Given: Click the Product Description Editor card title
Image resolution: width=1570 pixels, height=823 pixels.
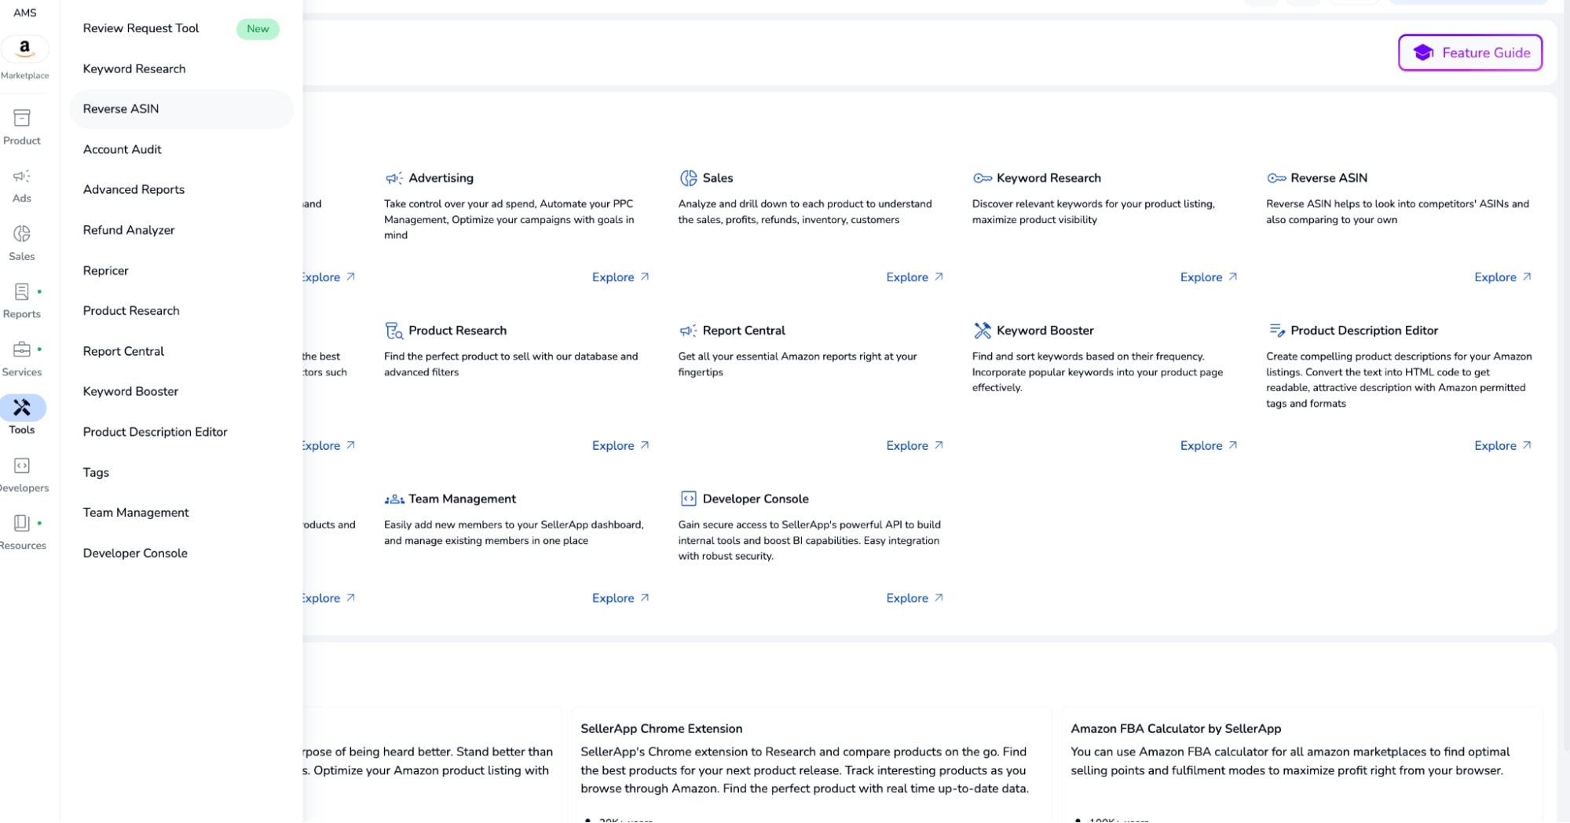Looking at the screenshot, I should [1364, 331].
